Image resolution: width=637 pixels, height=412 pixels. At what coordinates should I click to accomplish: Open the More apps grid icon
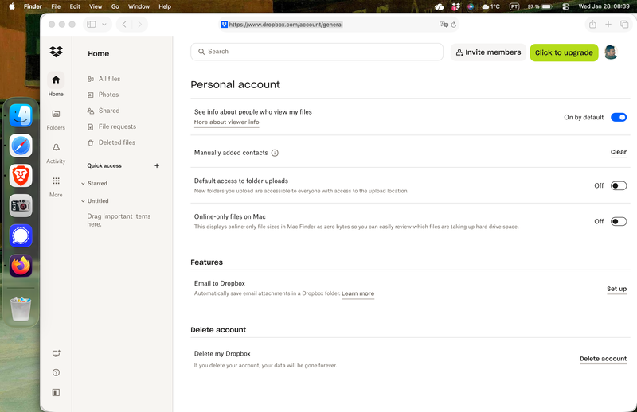56,181
